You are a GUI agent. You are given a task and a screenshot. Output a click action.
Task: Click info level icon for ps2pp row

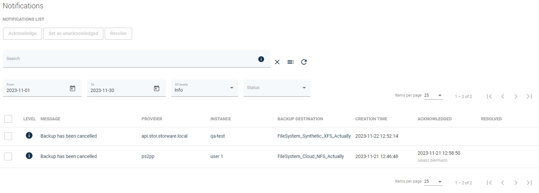point(29,156)
